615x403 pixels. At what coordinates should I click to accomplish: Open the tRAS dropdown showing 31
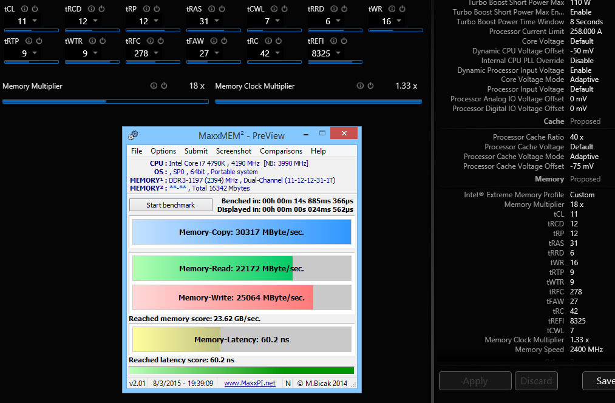[217, 21]
